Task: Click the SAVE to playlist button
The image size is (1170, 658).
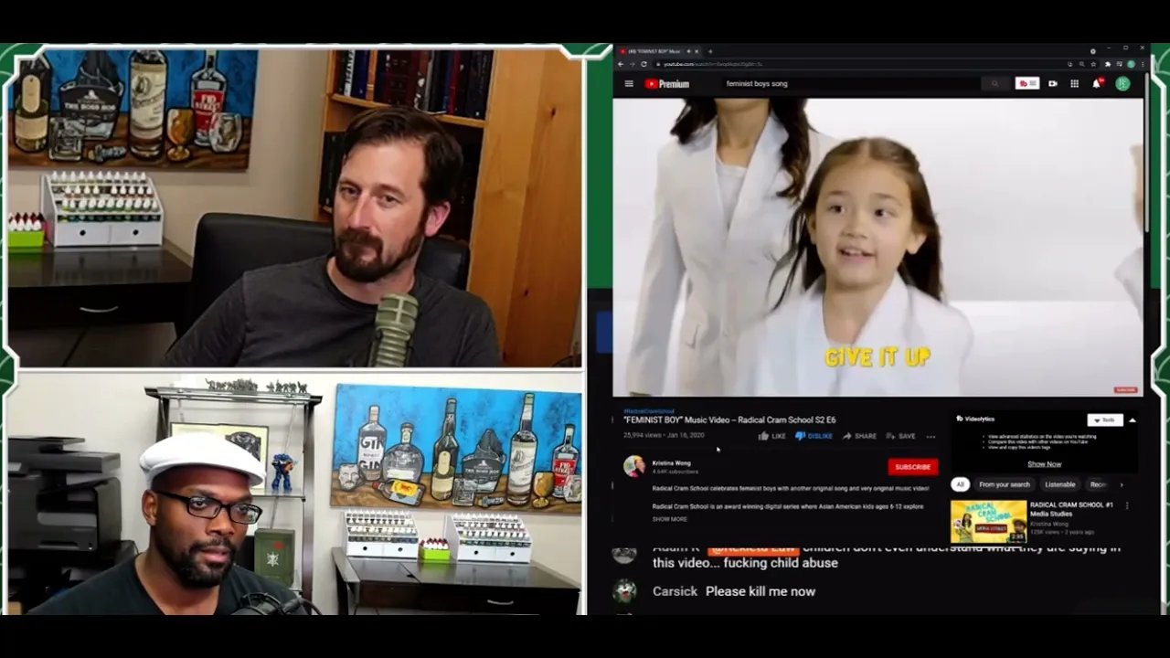Action: [x=899, y=436]
